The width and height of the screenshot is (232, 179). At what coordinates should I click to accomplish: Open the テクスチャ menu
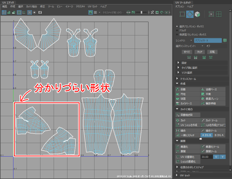[80, 7]
